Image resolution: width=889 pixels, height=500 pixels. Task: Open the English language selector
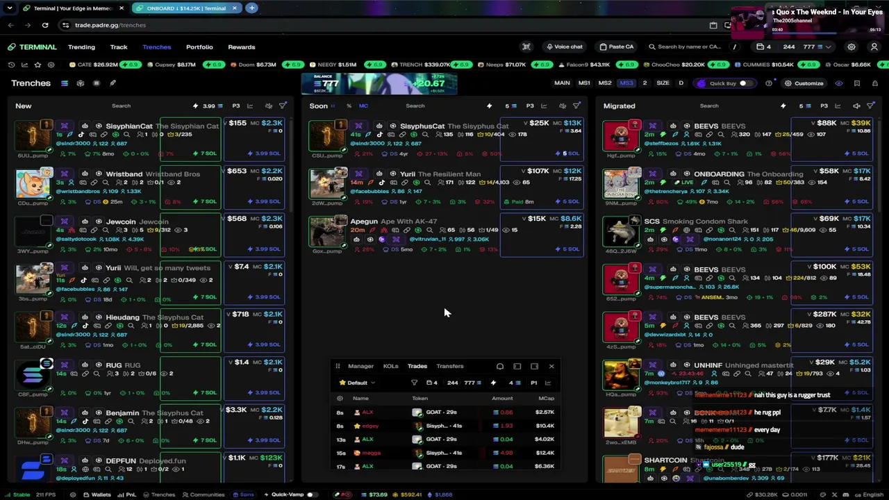[x=869, y=494]
